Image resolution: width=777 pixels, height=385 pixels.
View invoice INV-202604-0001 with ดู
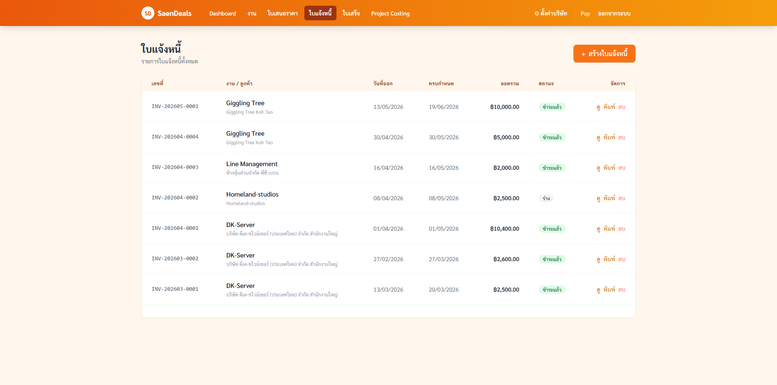point(598,229)
